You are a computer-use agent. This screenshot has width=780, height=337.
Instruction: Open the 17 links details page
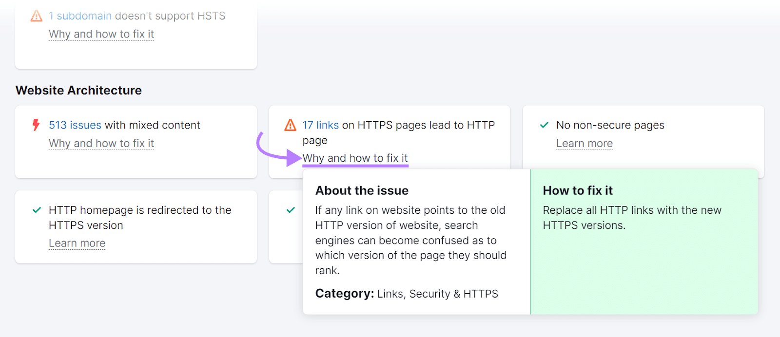[x=320, y=125]
